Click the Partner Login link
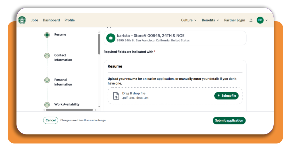The width and height of the screenshot is (291, 152). (x=234, y=20)
